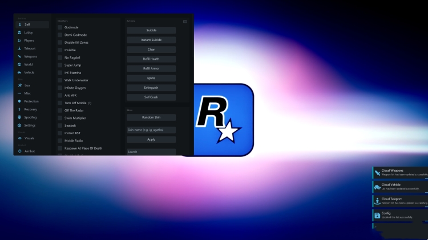Click the Recovery dollar sign icon

click(19, 109)
